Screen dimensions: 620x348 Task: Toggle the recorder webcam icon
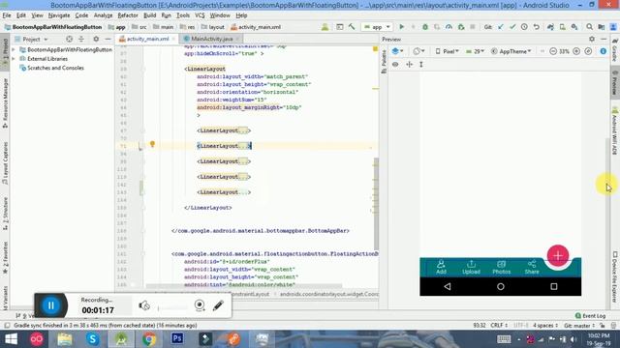[x=200, y=305]
